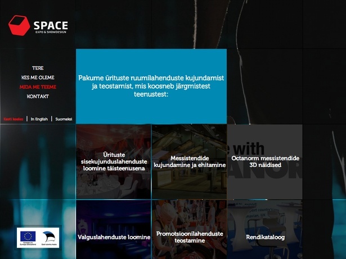
Task: Click the Rendikataloog text label
Action: pos(265,237)
